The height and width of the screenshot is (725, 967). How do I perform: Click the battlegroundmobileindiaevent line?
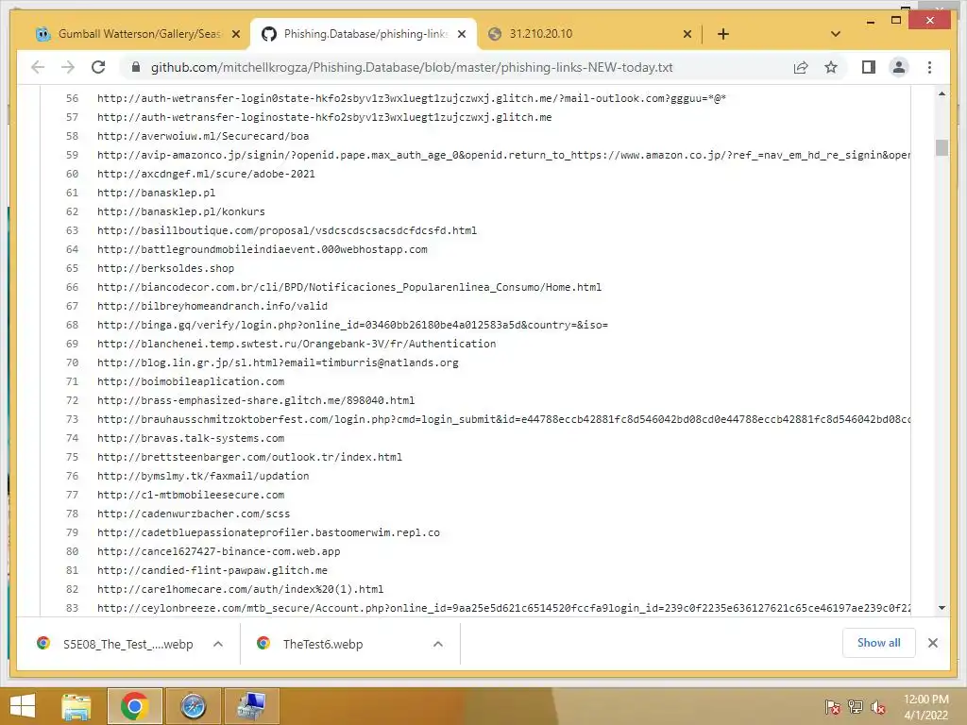pyautogui.click(x=263, y=249)
